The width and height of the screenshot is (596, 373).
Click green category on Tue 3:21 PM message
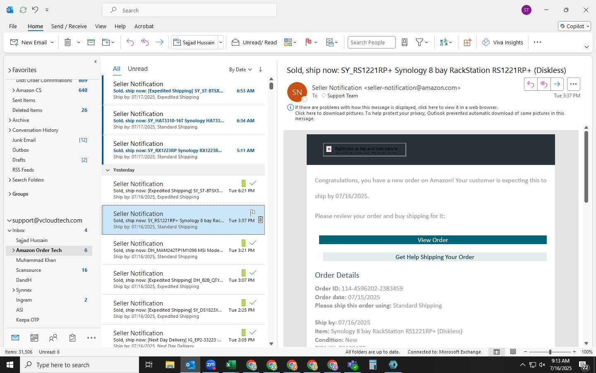click(x=243, y=243)
